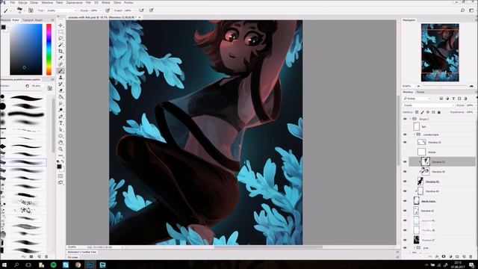
Task: Lock all attributes of layer
Action: click(439, 112)
